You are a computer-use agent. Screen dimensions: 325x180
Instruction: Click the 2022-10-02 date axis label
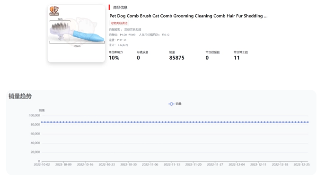click(x=42, y=164)
